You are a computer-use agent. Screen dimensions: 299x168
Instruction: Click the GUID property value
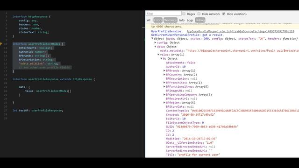point(207,126)
